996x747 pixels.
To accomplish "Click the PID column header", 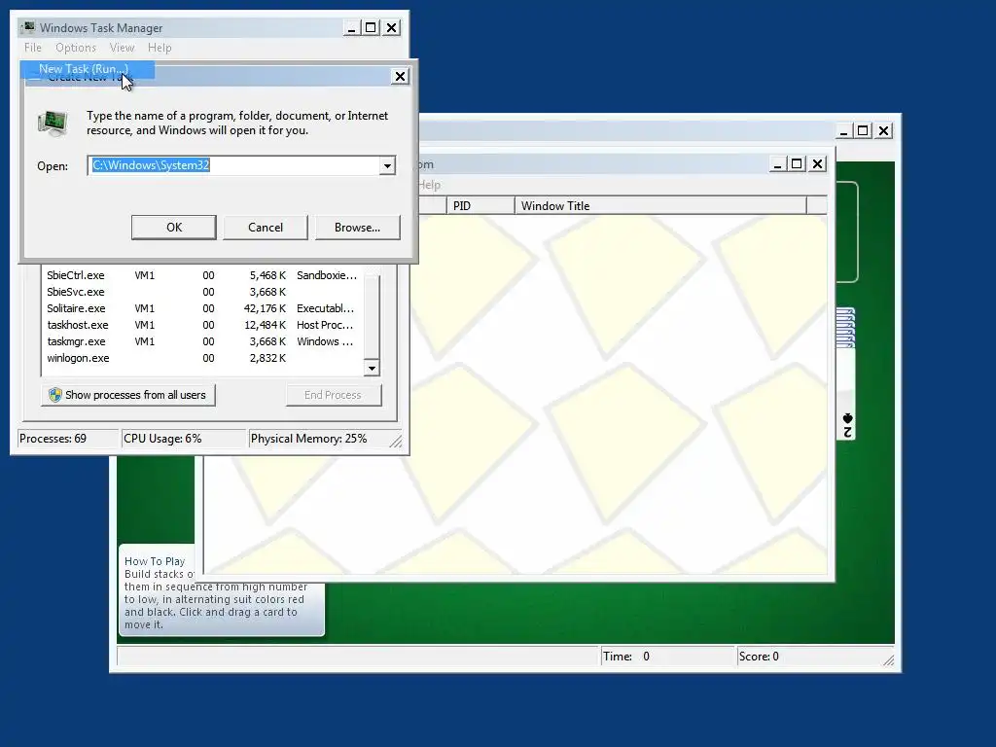I will coord(480,206).
